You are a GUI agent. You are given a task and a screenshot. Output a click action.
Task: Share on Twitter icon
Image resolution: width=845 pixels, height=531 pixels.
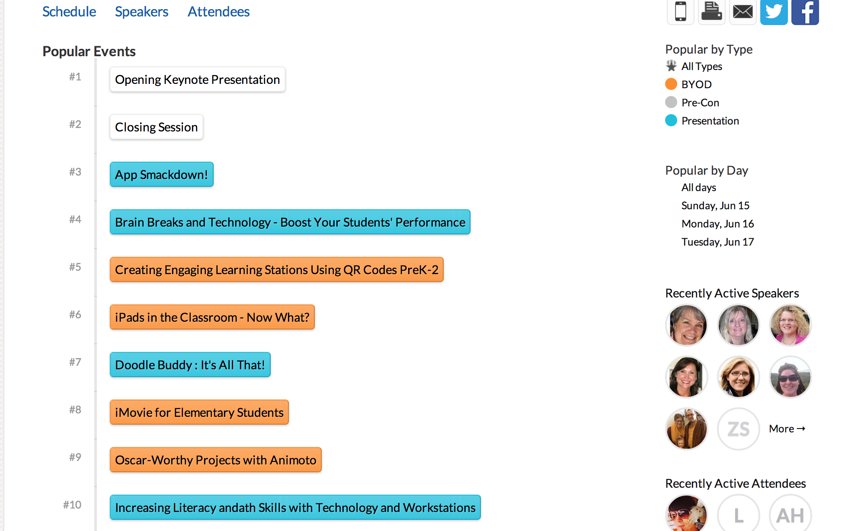pos(774,12)
